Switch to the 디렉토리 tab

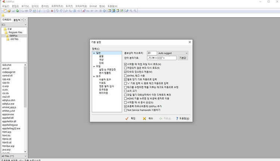point(7,20)
